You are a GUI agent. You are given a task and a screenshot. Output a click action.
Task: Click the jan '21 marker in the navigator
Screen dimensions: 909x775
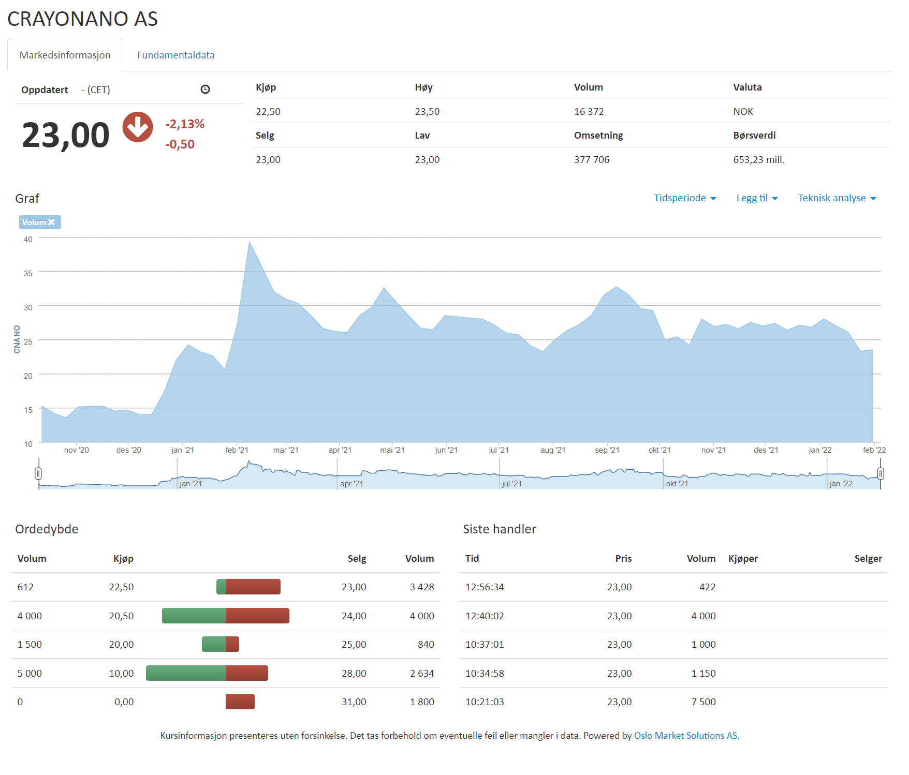tap(190, 484)
